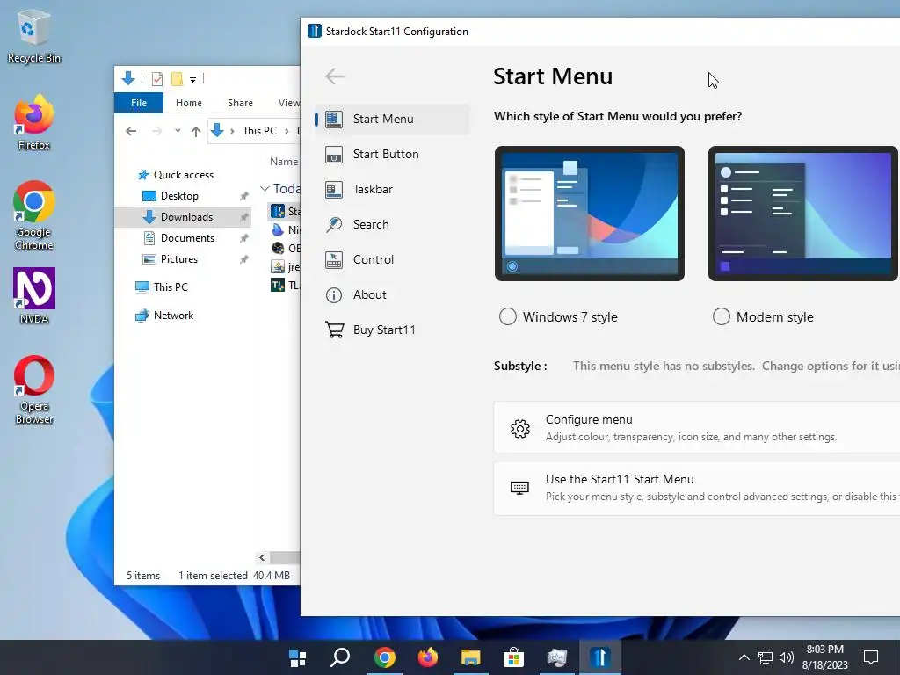This screenshot has height=675, width=900.
Task: Open taskbar Search magnifier
Action: [340, 657]
